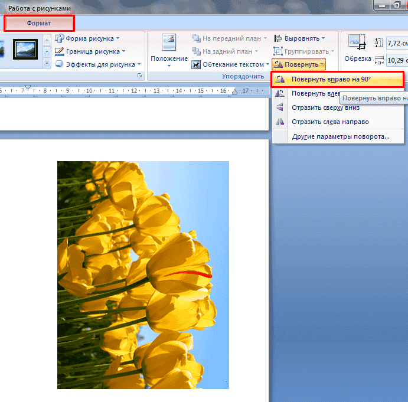
Task: Open Обтекание текстом options
Action: click(x=230, y=64)
